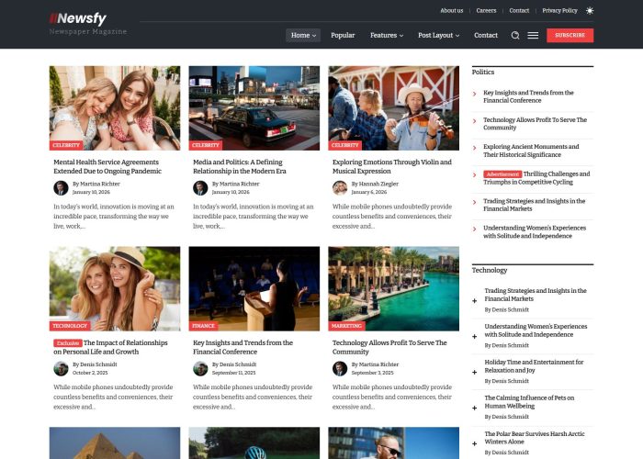Open The Impact of Relationships article

click(111, 347)
